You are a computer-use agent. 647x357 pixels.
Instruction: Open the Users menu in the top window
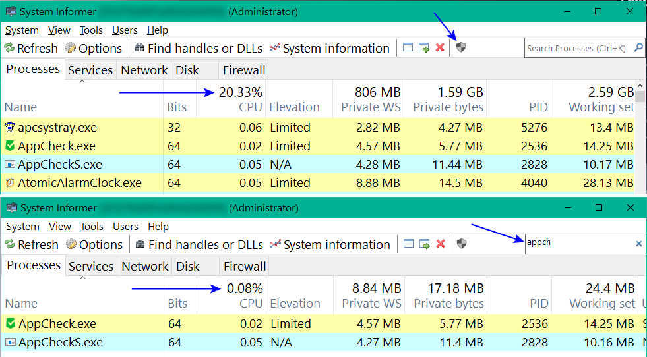click(125, 30)
